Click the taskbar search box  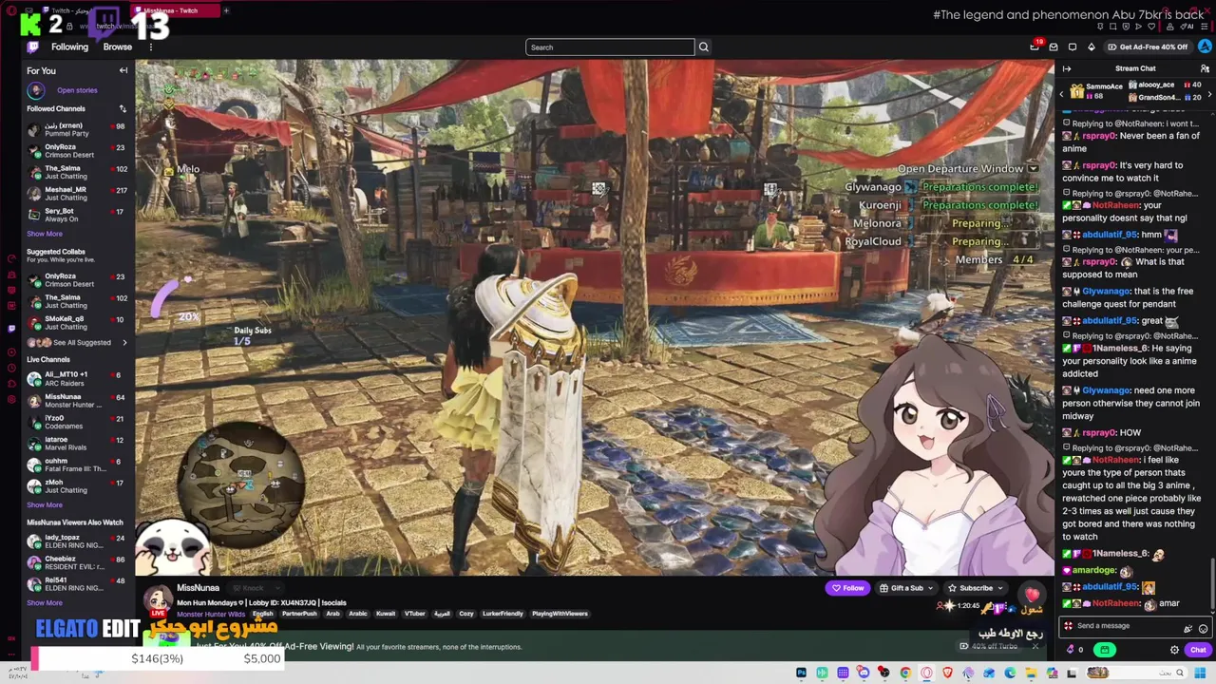point(1135,673)
